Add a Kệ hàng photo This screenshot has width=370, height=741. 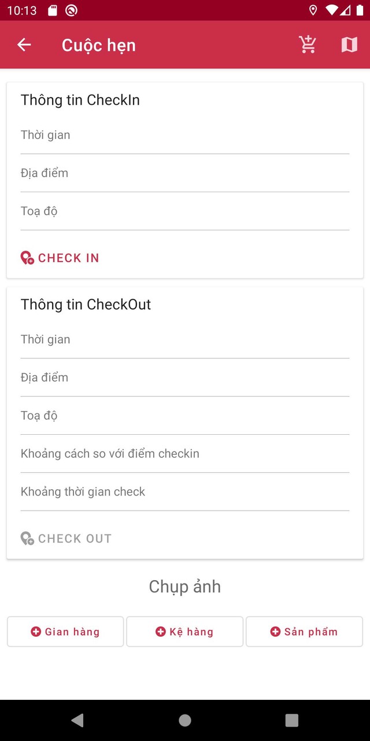pos(184,632)
